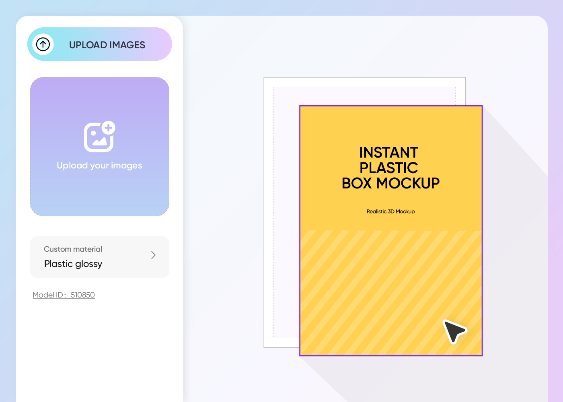Click the circled arrow inside the upload button
Viewport: 563px width, 402px height.
pyautogui.click(x=43, y=44)
